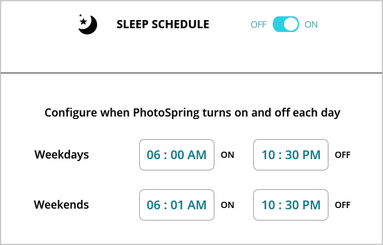Open the Weekdays 06:00 AM on-time field
This screenshot has width=383, height=245.
tap(177, 155)
